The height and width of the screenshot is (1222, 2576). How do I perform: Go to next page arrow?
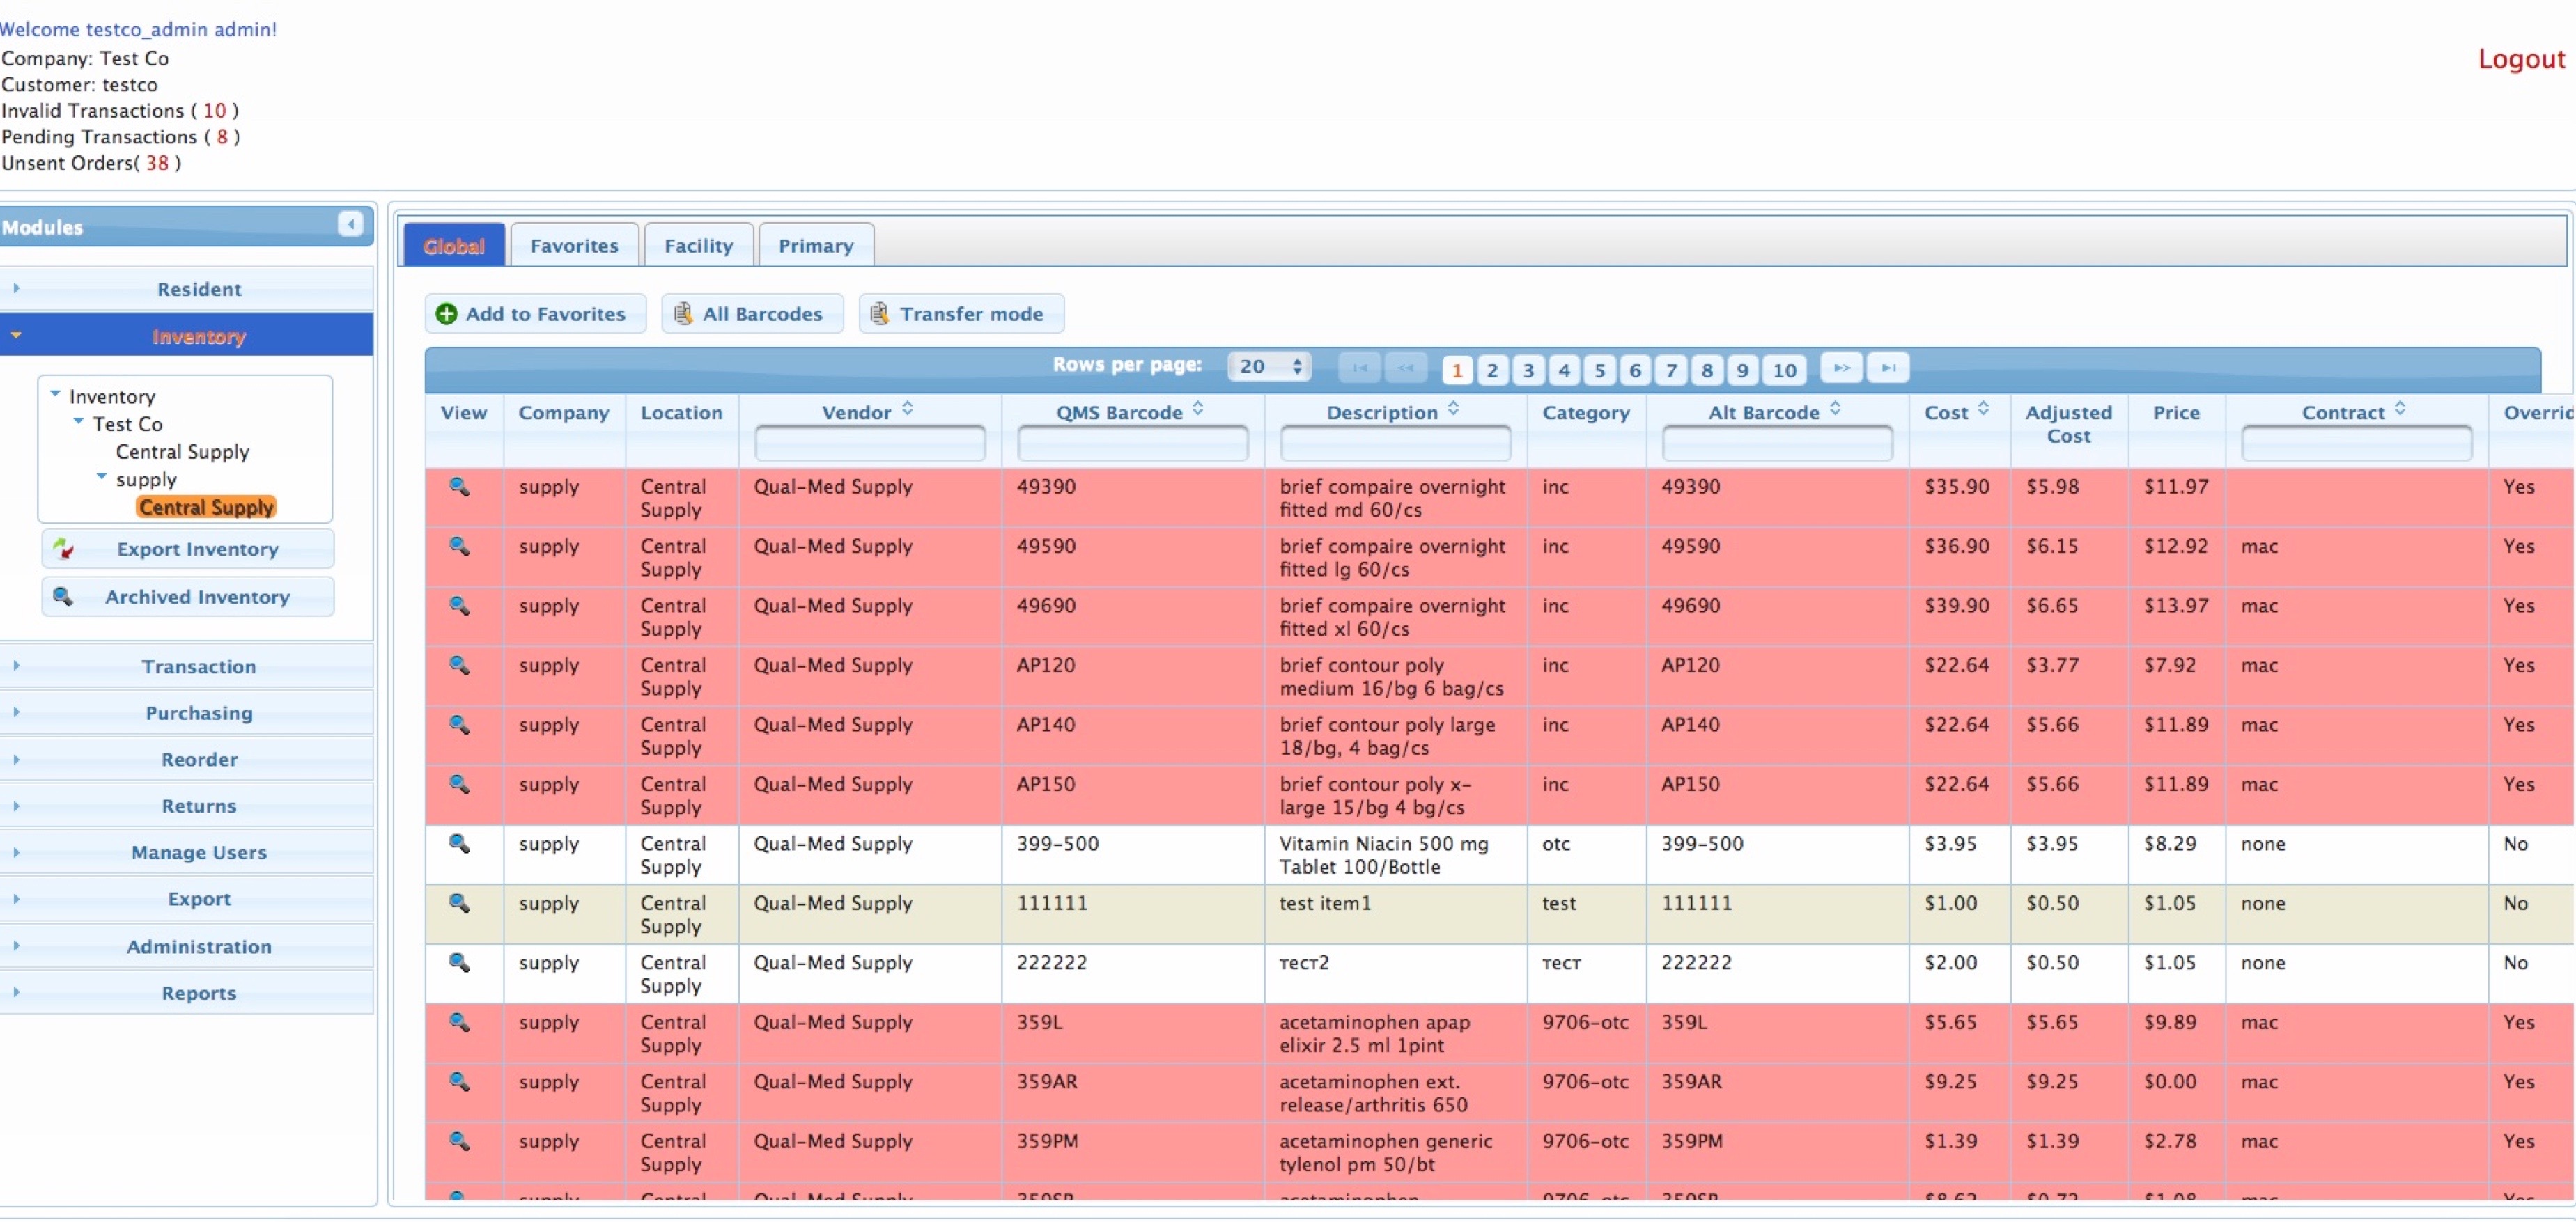point(1841,369)
